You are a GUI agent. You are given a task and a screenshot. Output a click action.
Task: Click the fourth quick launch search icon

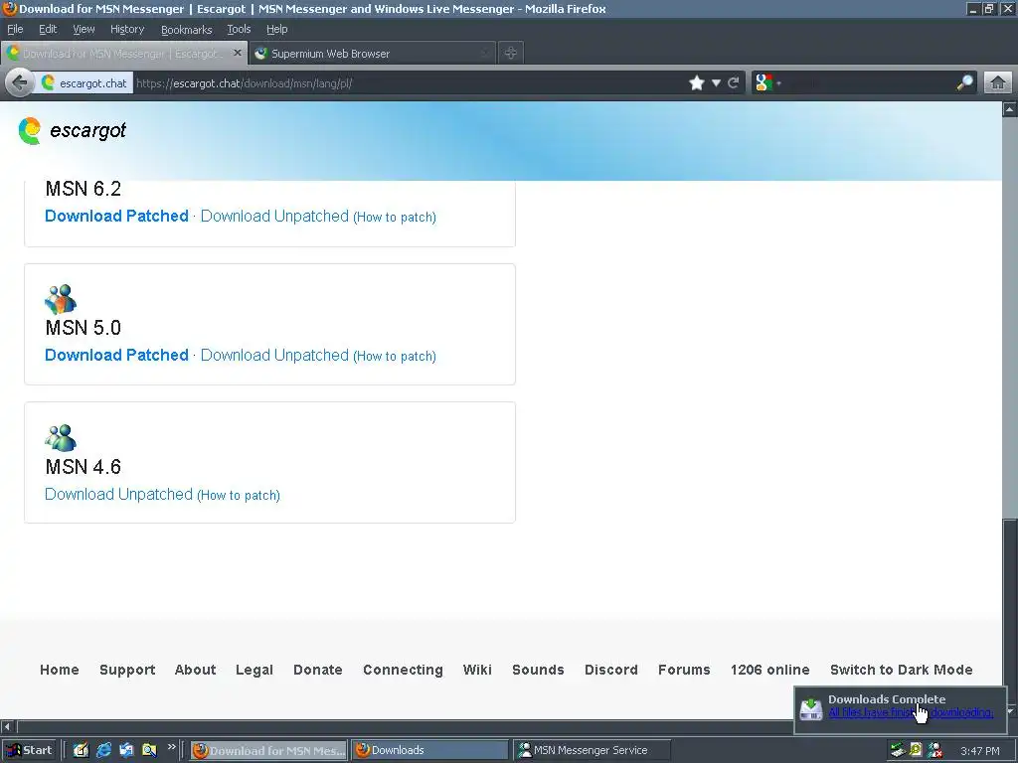click(x=149, y=750)
